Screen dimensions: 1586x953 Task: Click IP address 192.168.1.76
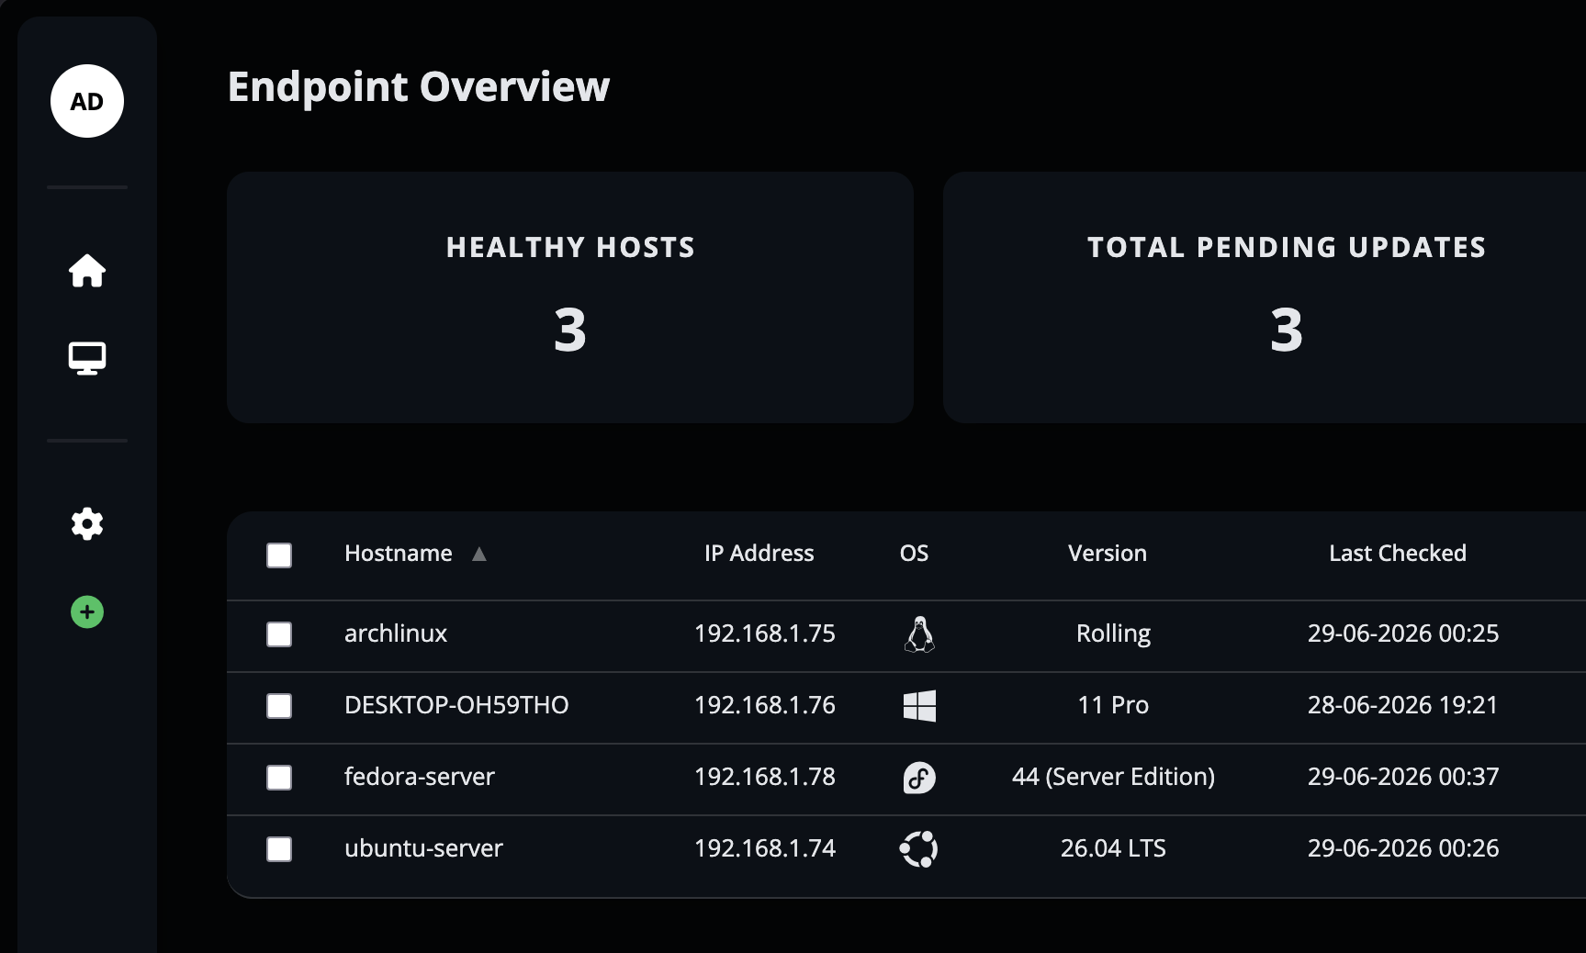point(765,705)
